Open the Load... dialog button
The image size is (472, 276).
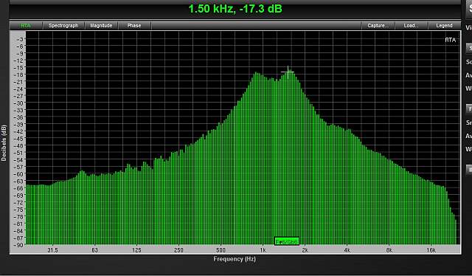point(412,26)
